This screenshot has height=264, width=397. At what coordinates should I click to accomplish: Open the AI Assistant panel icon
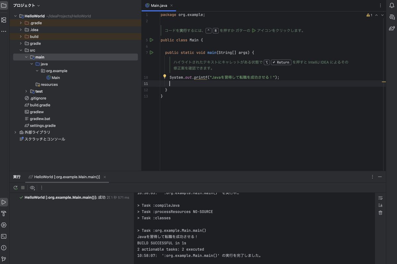392,17
